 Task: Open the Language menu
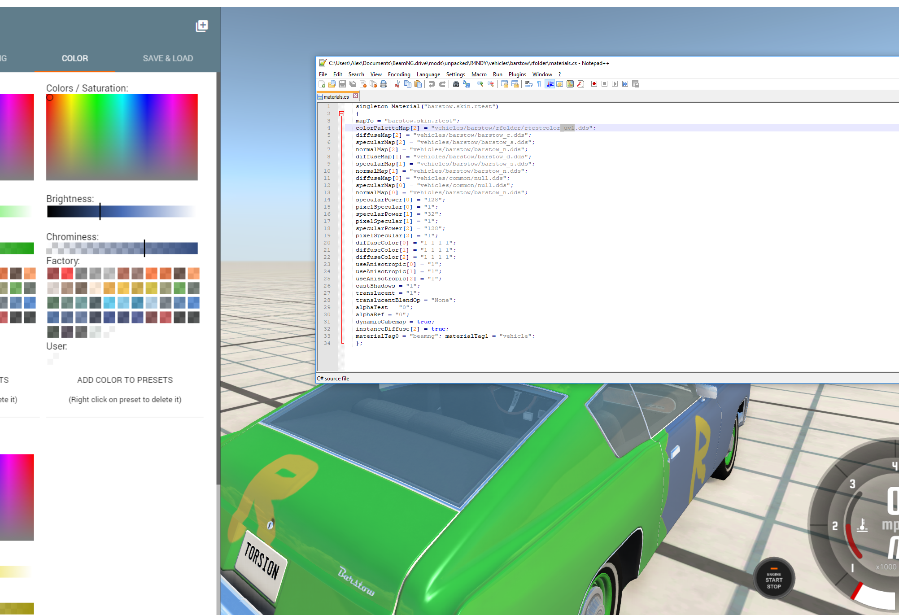point(428,74)
